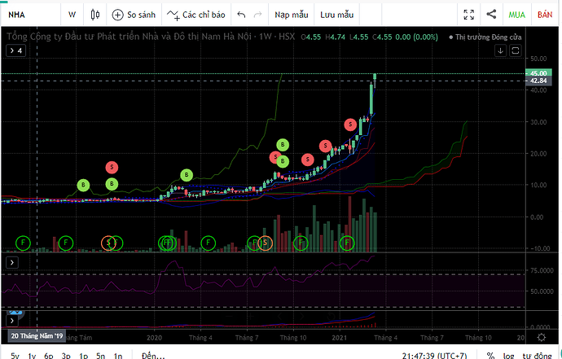Toggle percent scale mode
562x359 pixels.
pyautogui.click(x=491, y=355)
